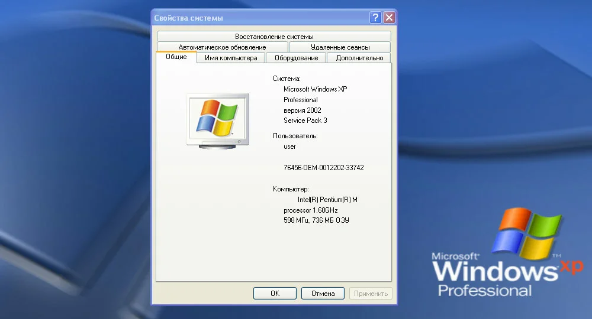The height and width of the screenshot is (319, 592).
Task: Click the Отмена button
Action: (323, 294)
